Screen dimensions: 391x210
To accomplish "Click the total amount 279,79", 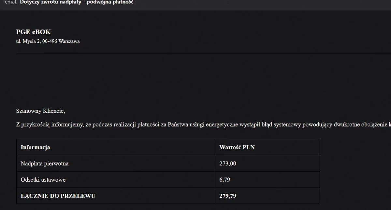I will point(228,196).
